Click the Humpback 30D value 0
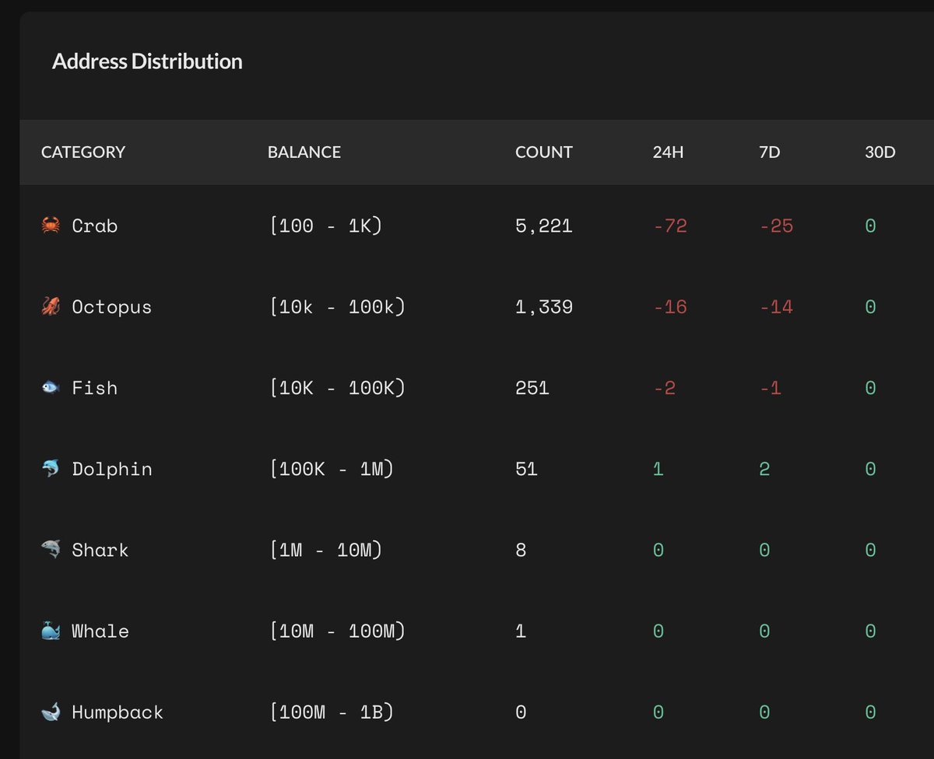 click(870, 712)
